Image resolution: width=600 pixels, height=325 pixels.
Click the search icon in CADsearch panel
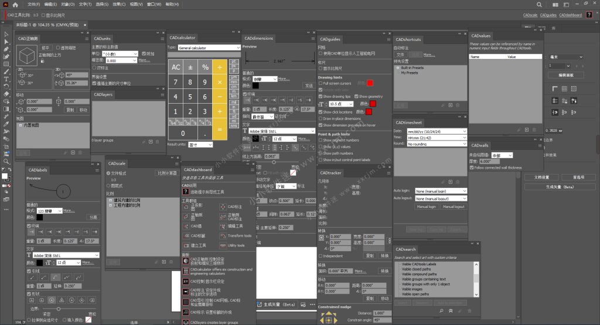click(x=441, y=311)
